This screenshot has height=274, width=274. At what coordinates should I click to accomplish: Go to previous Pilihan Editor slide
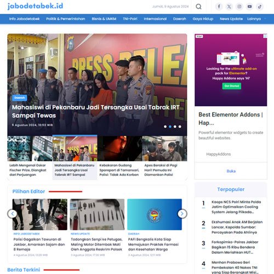[x=13, y=214]
